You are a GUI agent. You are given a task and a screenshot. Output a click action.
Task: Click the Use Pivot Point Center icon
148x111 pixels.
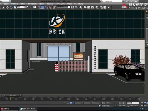coord(27,7)
